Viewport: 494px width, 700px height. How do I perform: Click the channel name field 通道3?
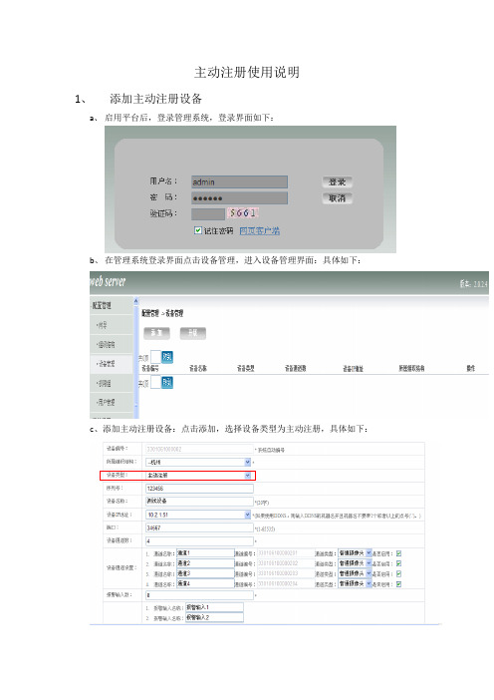[205, 573]
